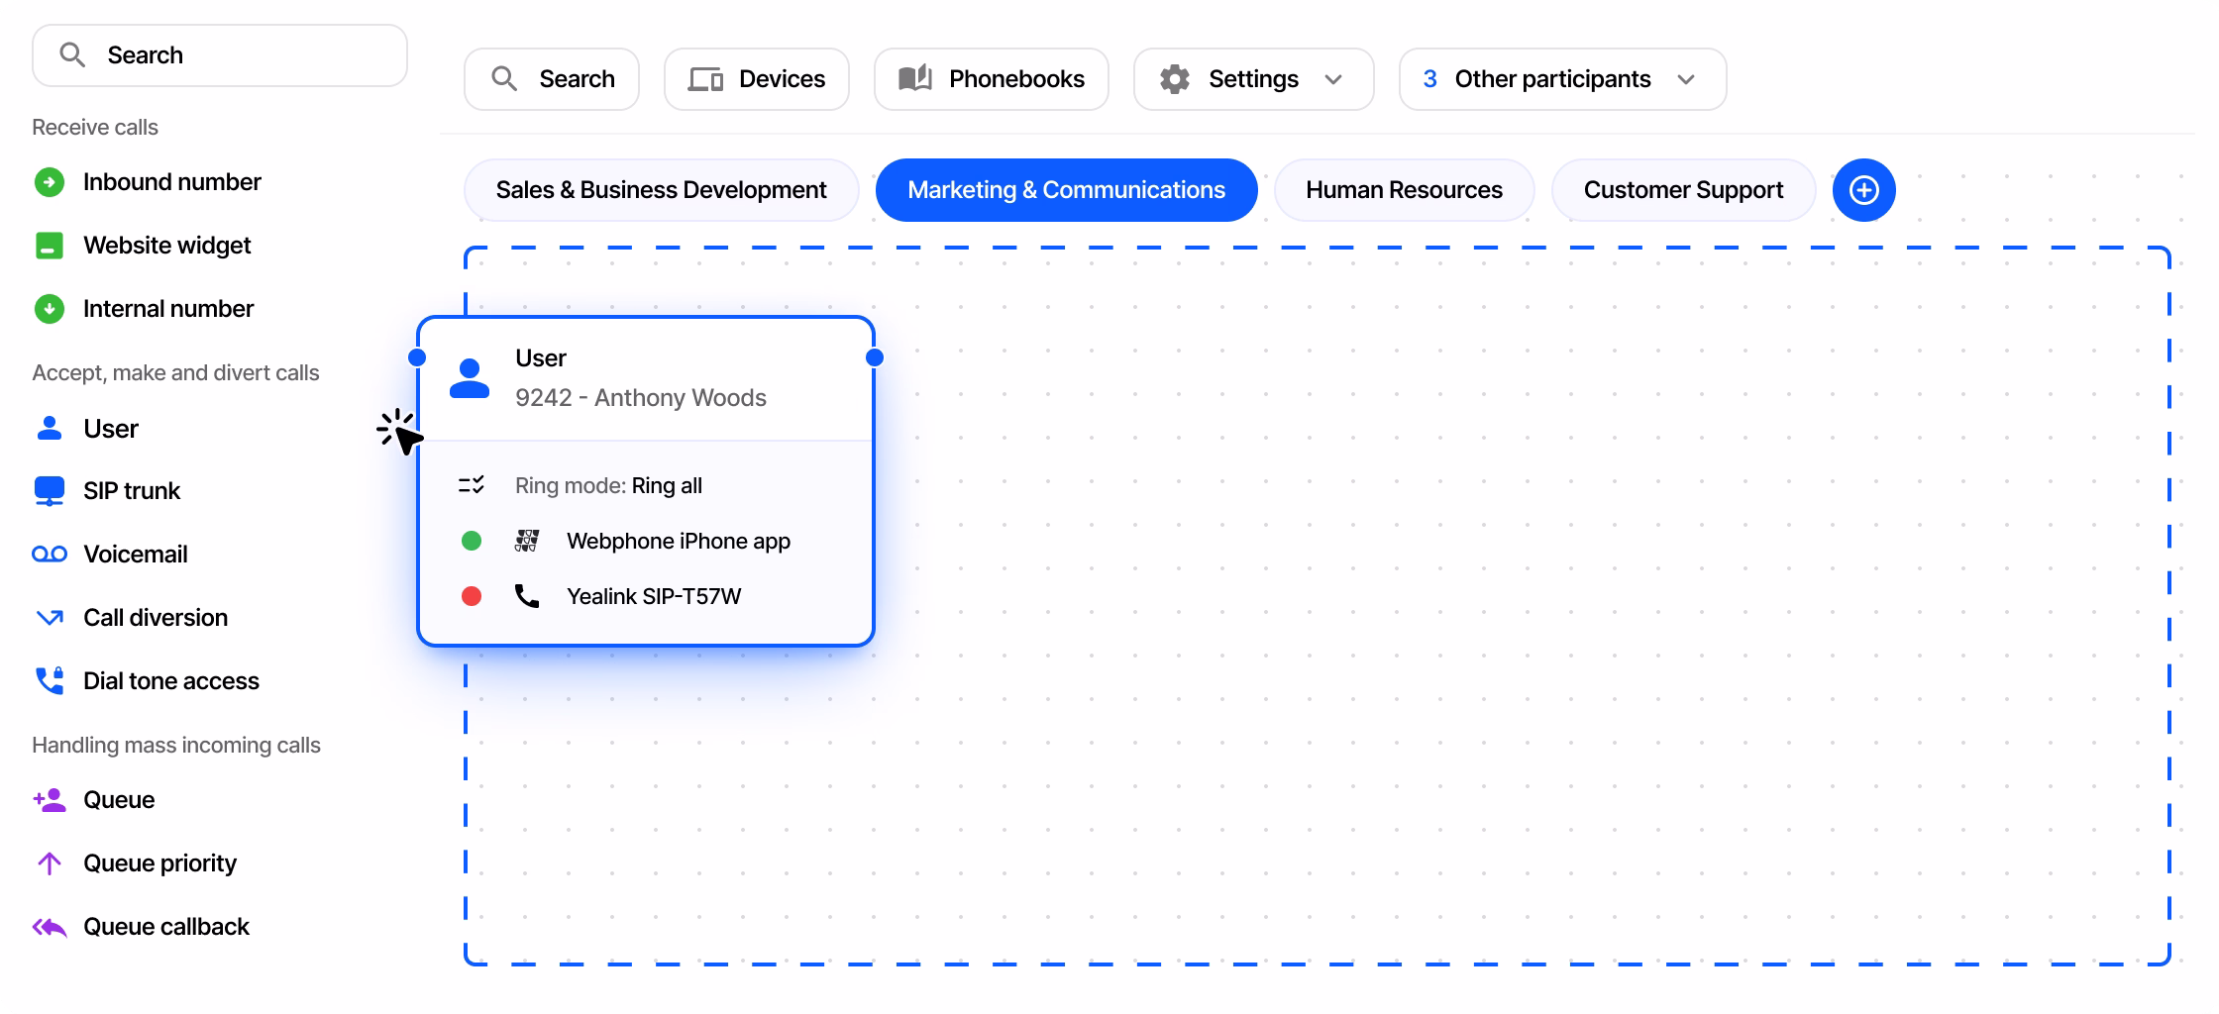Select the Website widget icon
The height and width of the screenshot is (1014, 2219).
(x=50, y=246)
